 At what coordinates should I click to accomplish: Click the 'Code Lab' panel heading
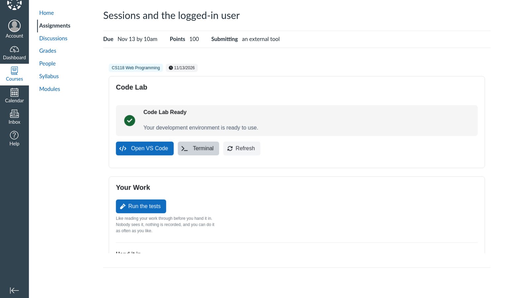131,87
